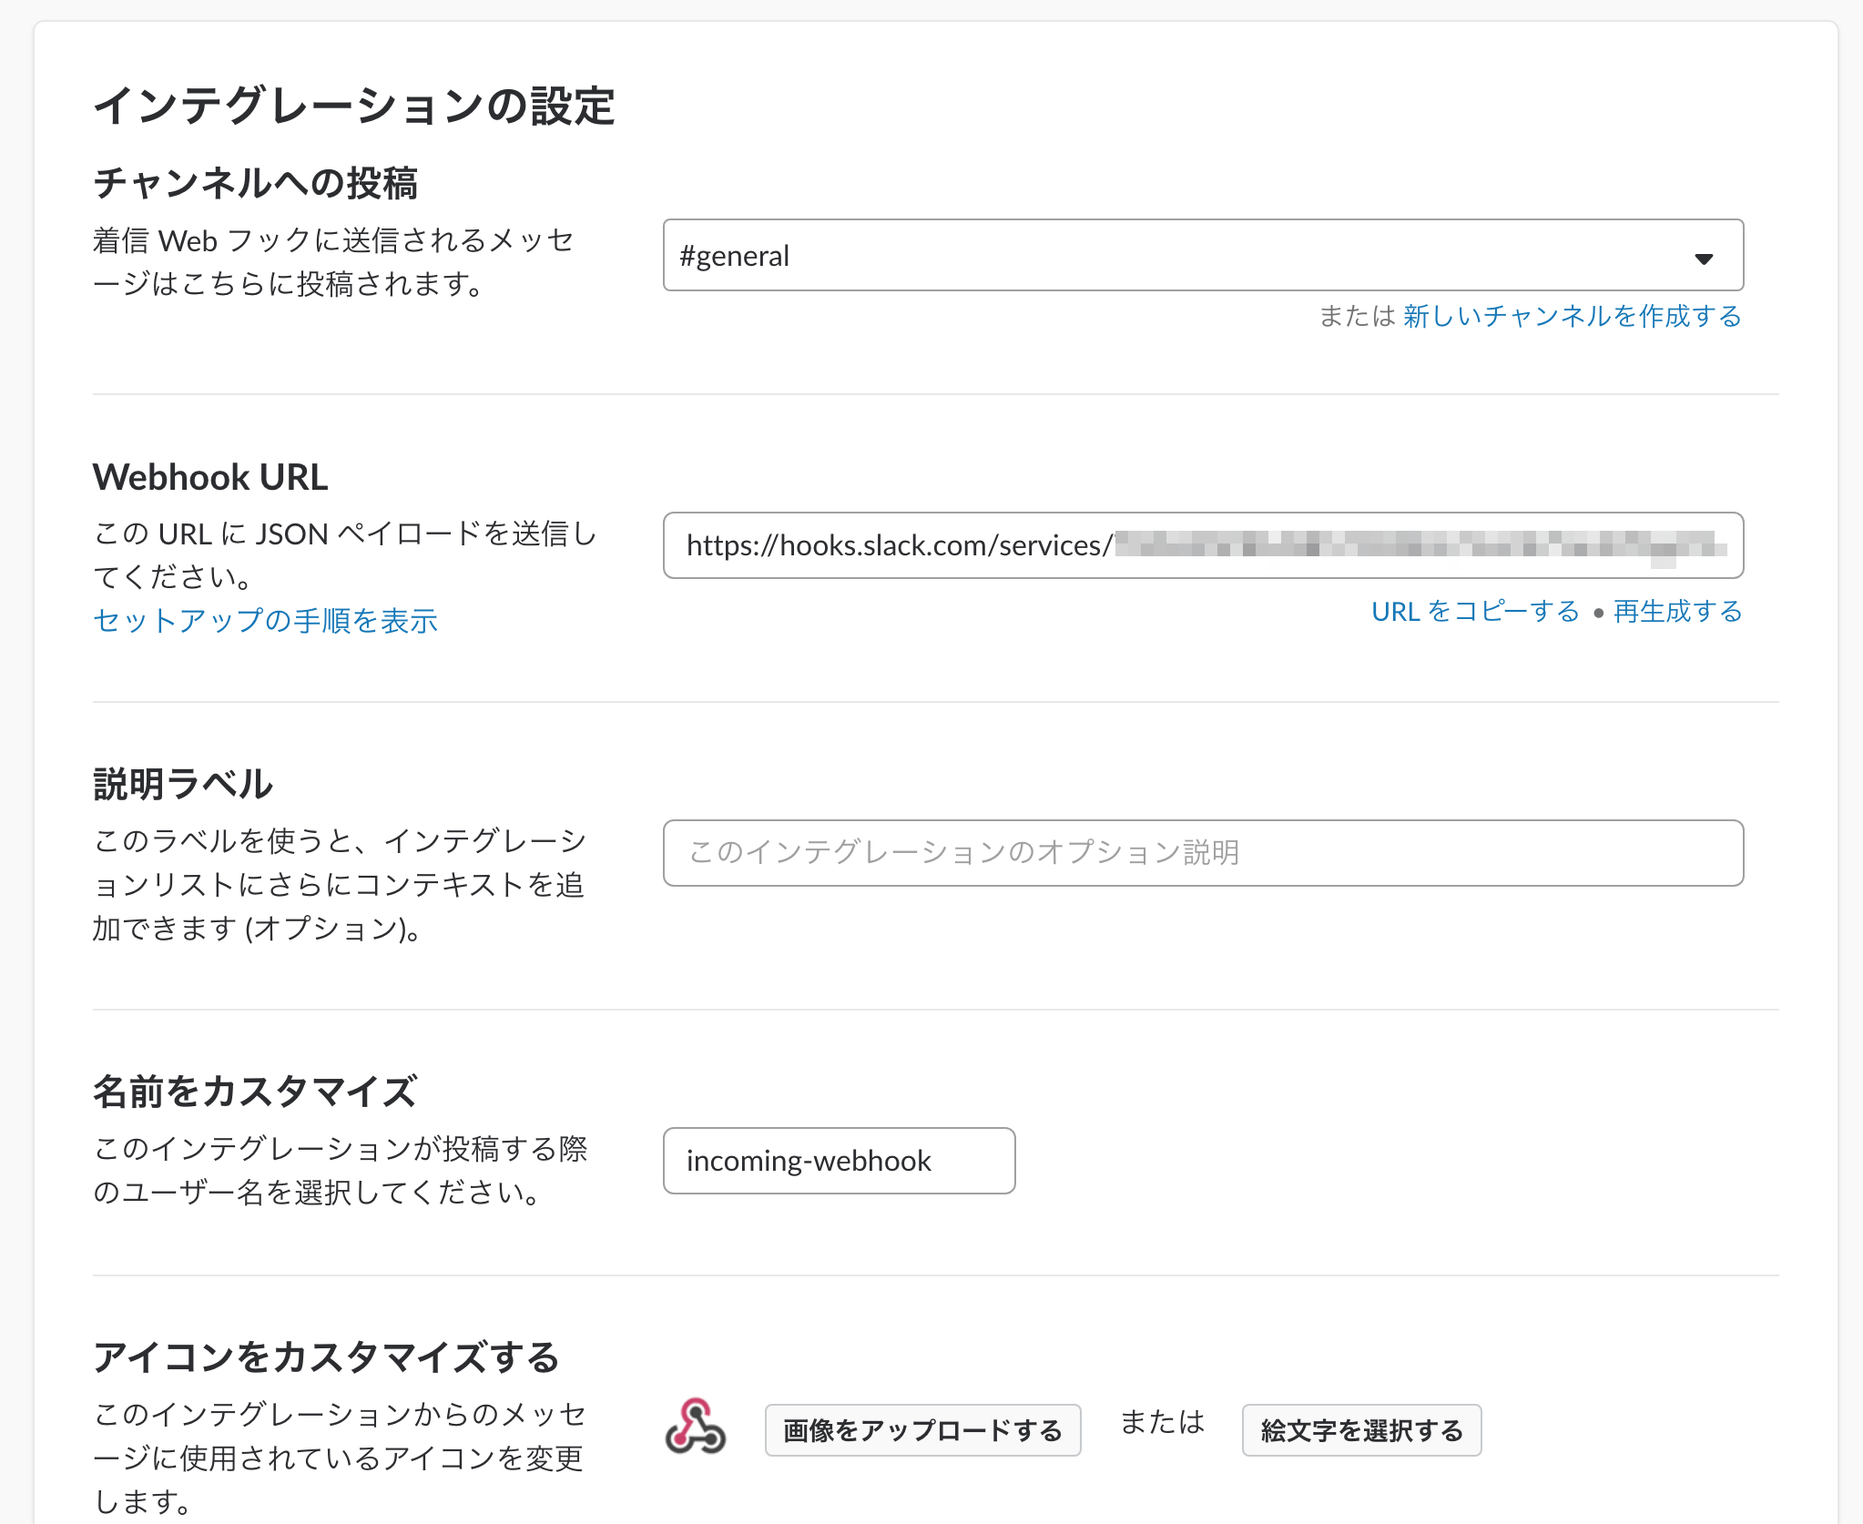The width and height of the screenshot is (1863, 1524).
Task: Click the Webhook URL section heading
Action: 210,476
